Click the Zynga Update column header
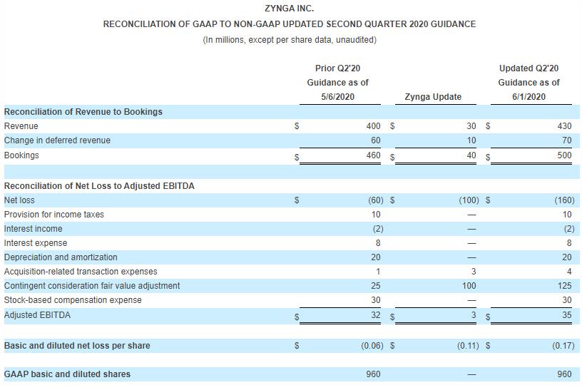 432,97
